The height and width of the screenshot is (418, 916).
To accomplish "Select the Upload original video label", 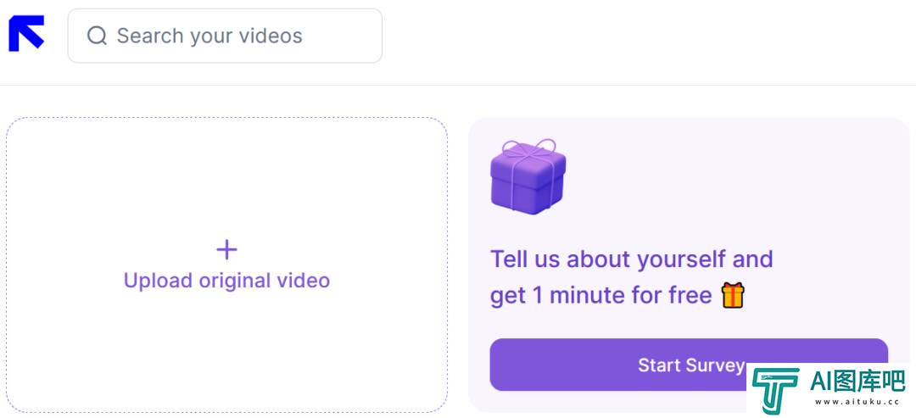I will pyautogui.click(x=226, y=281).
